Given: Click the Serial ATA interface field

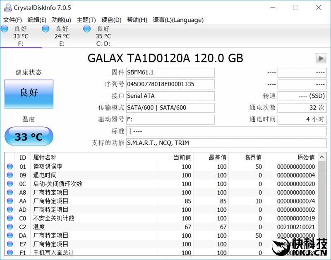Looking at the screenshot, I should [x=170, y=96].
